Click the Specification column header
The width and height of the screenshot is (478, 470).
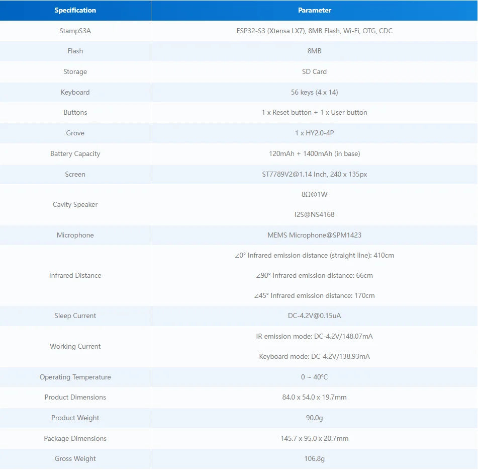(75, 10)
